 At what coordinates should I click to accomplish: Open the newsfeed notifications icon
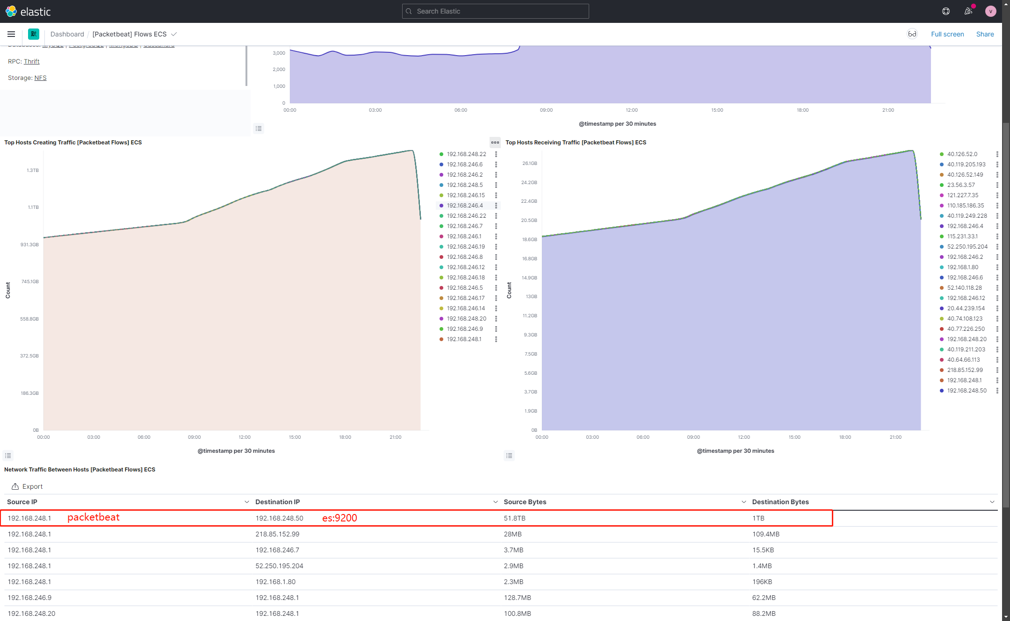pos(968,11)
